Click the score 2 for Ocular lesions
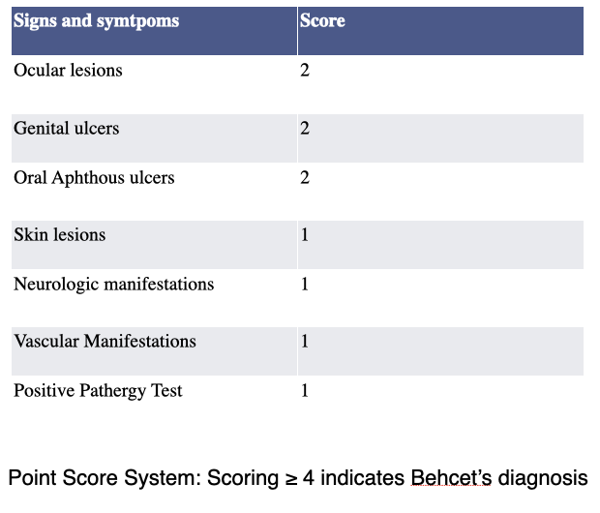 pyautogui.click(x=305, y=71)
